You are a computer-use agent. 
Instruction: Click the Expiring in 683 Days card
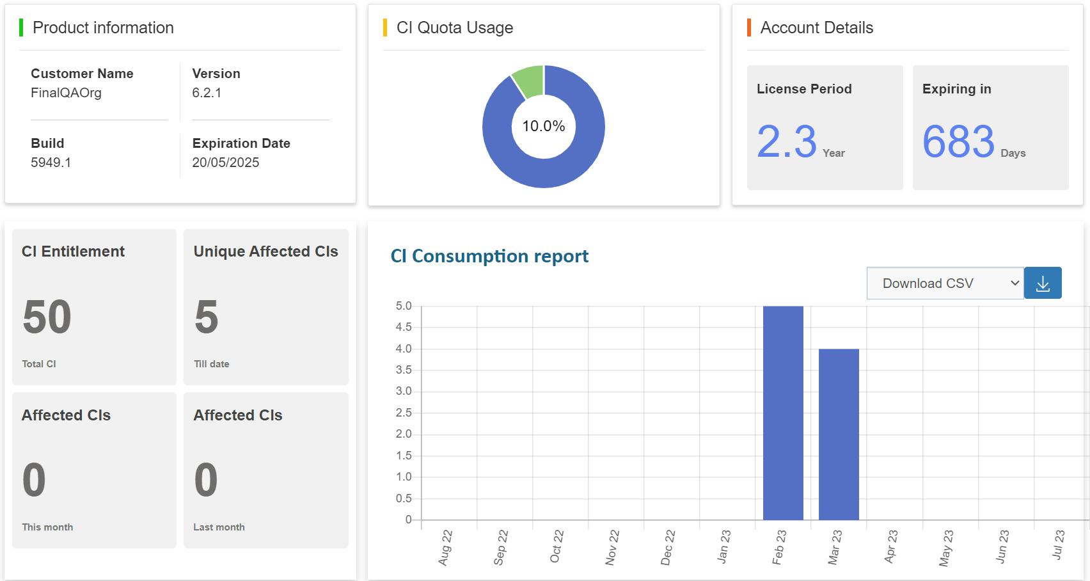point(990,127)
